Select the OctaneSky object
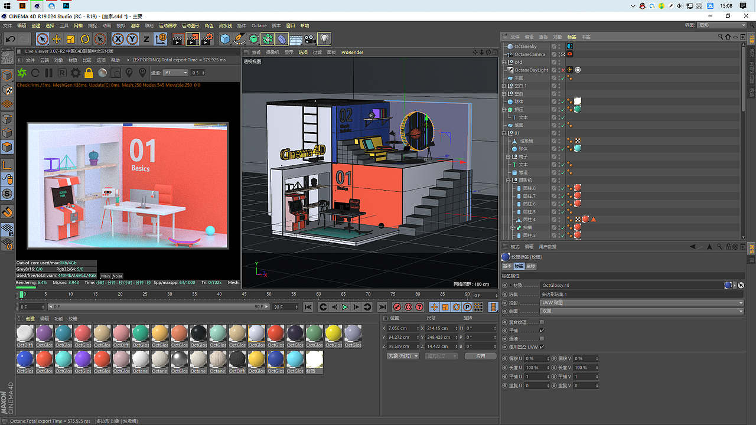756x425 pixels. pos(525,46)
